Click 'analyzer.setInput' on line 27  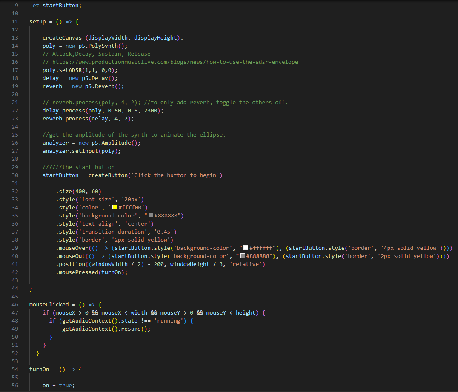pos(70,151)
